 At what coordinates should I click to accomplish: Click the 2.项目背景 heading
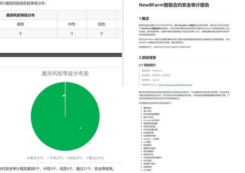click(x=147, y=58)
